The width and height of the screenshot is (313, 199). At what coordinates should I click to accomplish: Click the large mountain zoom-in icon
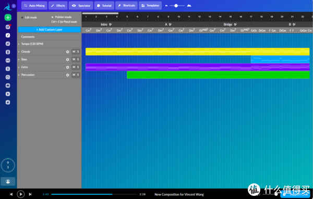189,6
